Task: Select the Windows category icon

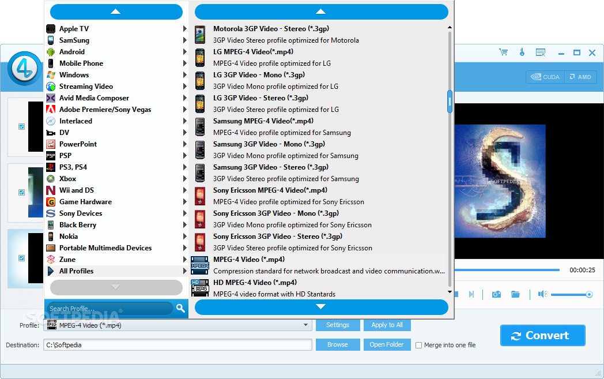Action: pos(51,75)
